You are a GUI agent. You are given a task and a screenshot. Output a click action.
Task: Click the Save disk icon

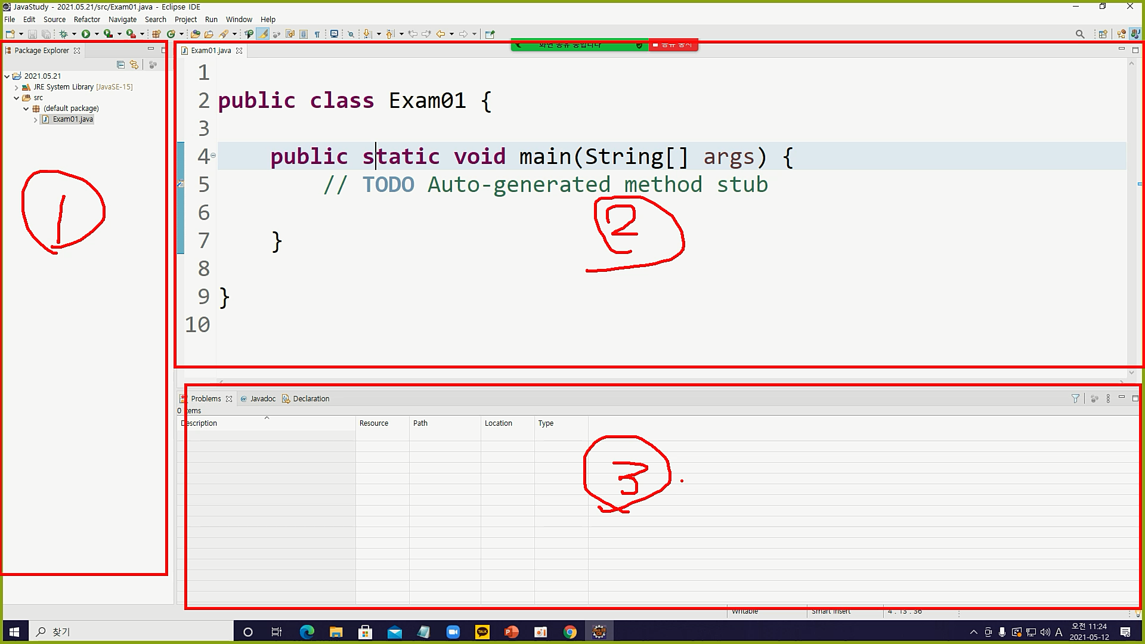coord(33,34)
